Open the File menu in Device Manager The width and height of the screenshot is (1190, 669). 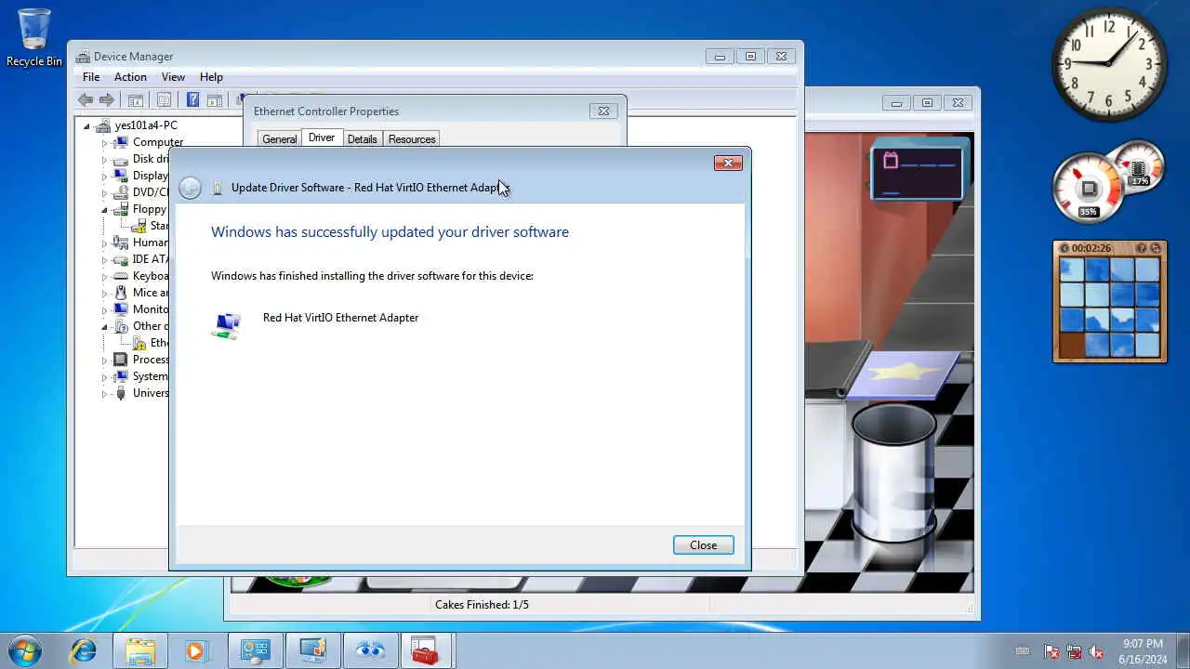(x=91, y=77)
